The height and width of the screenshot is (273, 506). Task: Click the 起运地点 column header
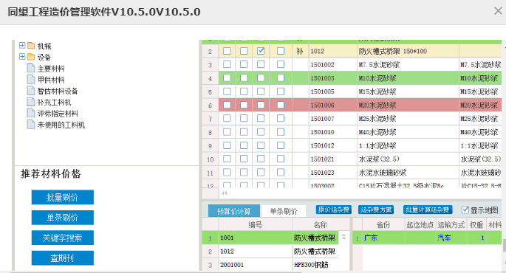420,224
